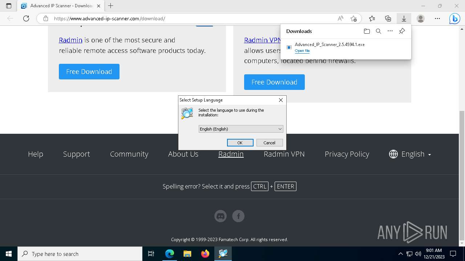Click the browser back arrow
This screenshot has height=261, width=465.
pyautogui.click(x=10, y=18)
